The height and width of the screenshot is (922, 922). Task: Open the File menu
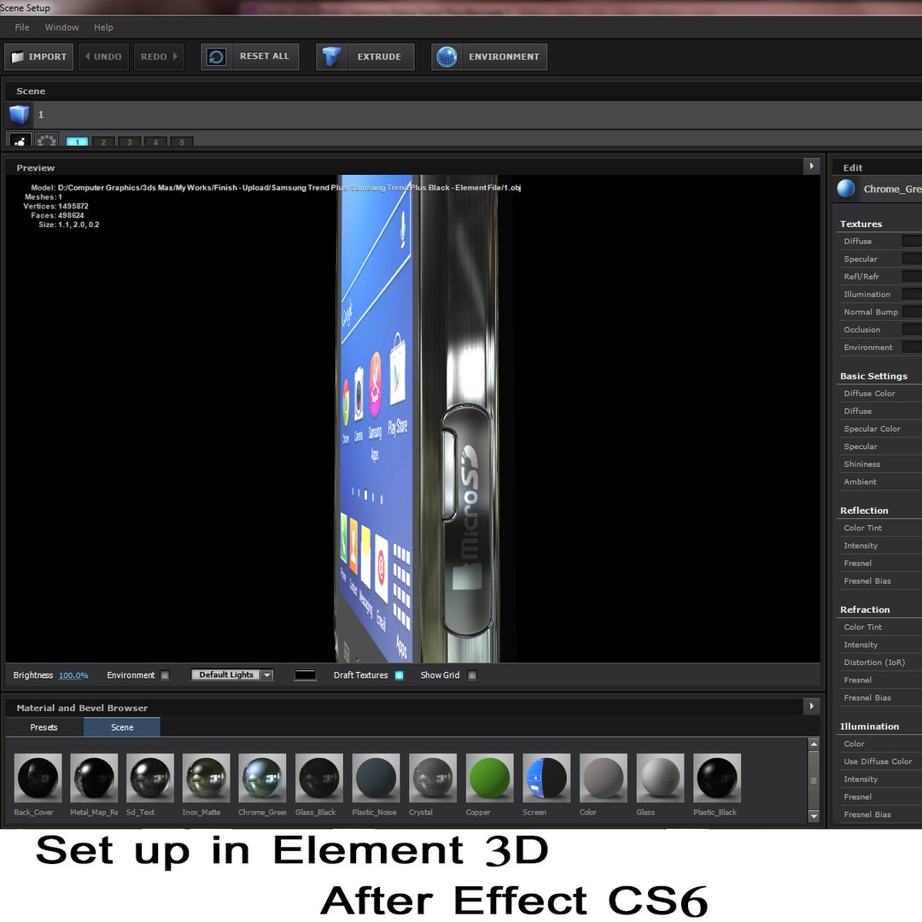21,27
